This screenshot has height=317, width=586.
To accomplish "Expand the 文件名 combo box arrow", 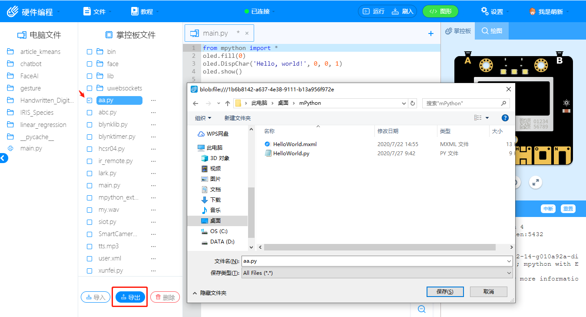I will click(x=509, y=261).
